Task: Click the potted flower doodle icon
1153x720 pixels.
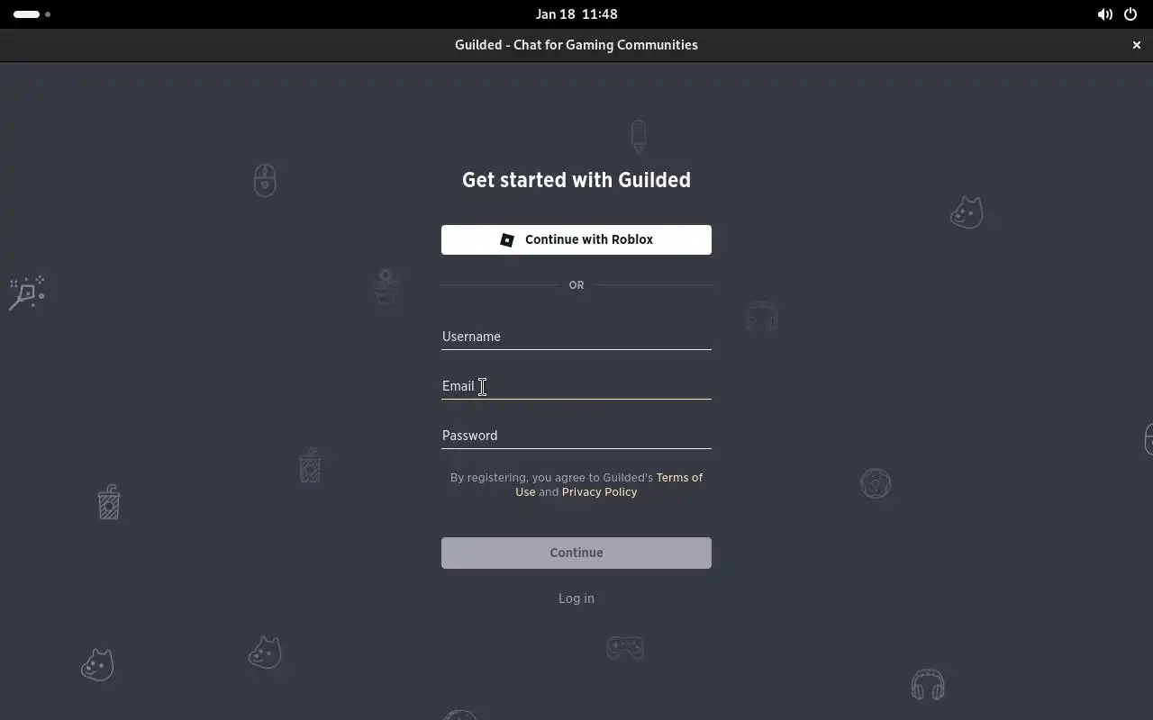Action: pos(386,287)
